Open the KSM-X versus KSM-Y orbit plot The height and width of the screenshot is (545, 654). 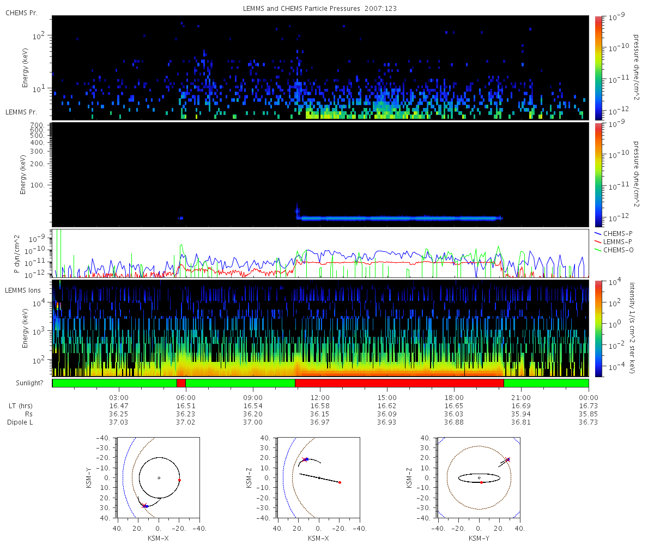click(159, 478)
